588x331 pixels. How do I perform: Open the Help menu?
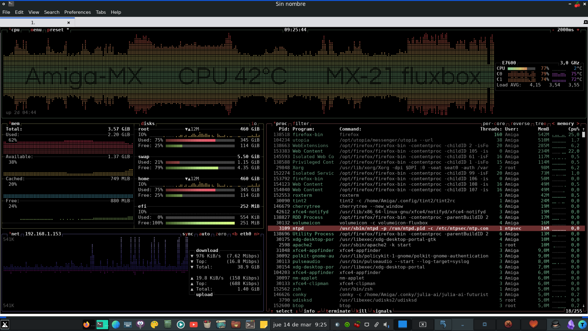[x=116, y=12]
